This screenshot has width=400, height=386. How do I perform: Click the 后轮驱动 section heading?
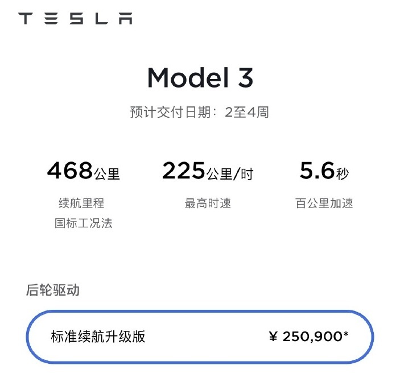pyautogui.click(x=53, y=290)
